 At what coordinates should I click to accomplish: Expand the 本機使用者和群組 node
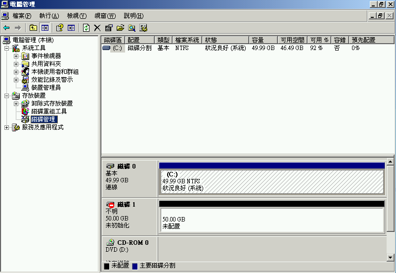(16, 72)
